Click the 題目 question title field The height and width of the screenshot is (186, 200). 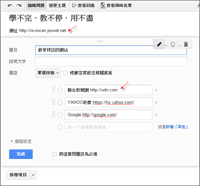click(111, 50)
